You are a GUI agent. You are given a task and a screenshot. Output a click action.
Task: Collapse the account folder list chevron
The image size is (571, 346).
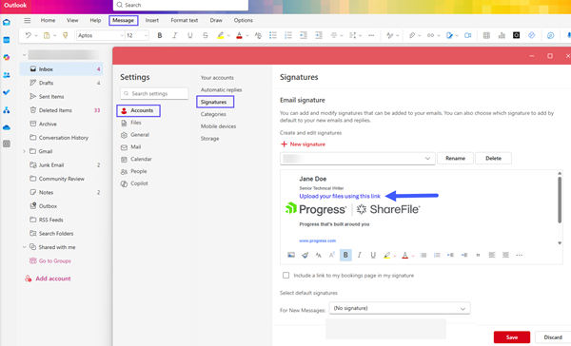click(x=24, y=55)
